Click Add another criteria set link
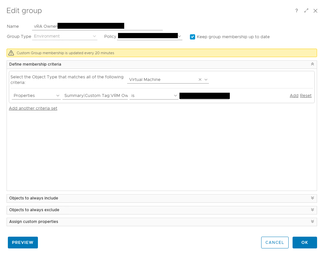This screenshot has height=253, width=321. coord(33,108)
